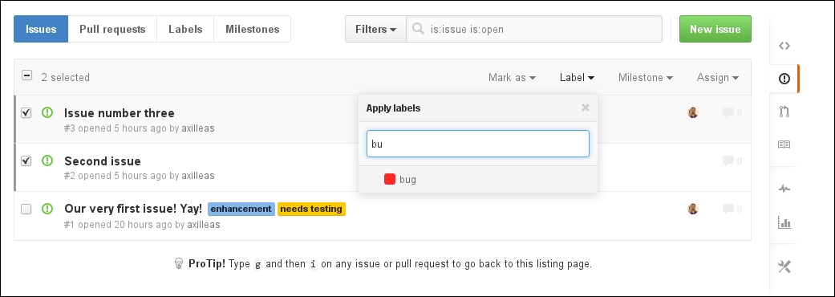Open the Filters dropdown

click(x=375, y=30)
